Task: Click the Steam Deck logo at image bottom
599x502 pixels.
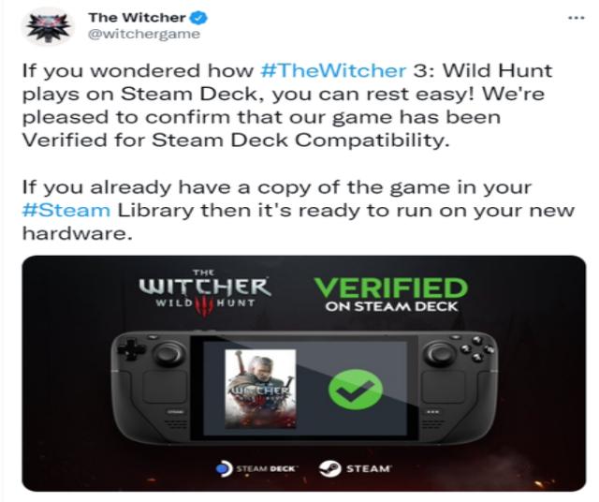Action: tap(256, 468)
